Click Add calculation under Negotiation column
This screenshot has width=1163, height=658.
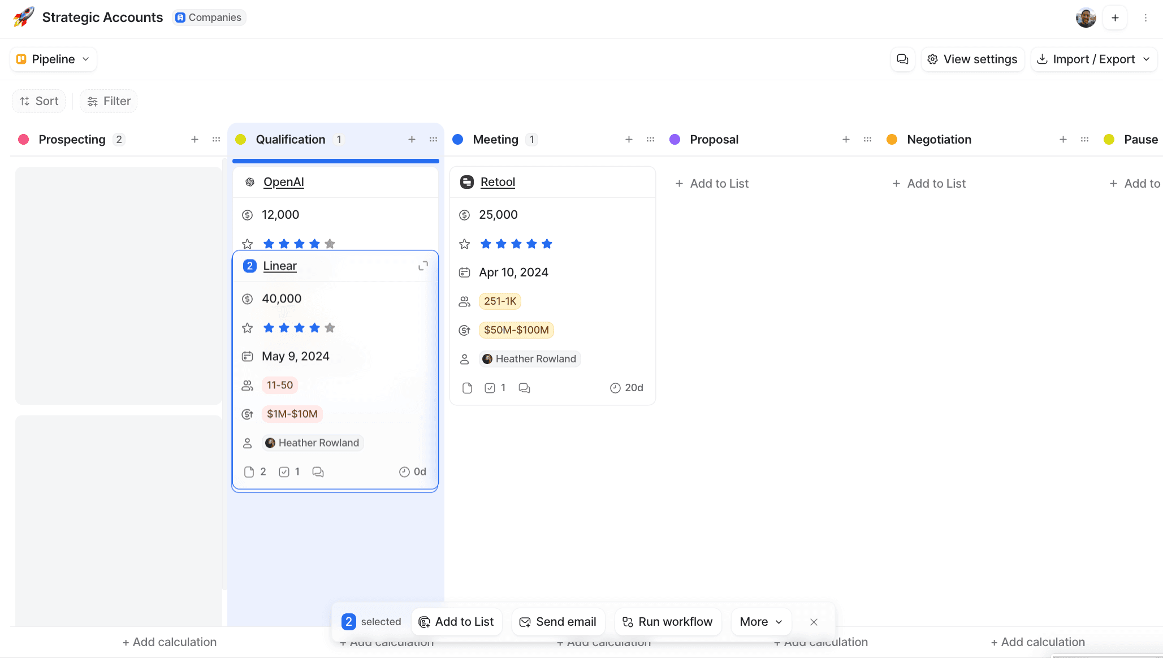(1038, 642)
